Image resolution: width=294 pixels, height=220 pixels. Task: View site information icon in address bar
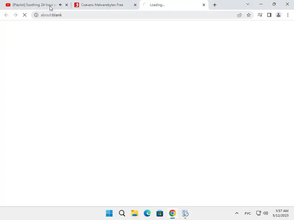coord(36,15)
